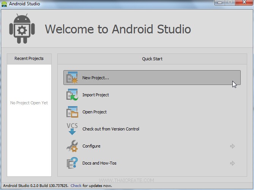Select Check out from Version Control text
Screen dimensions: 254x190
point(111,129)
